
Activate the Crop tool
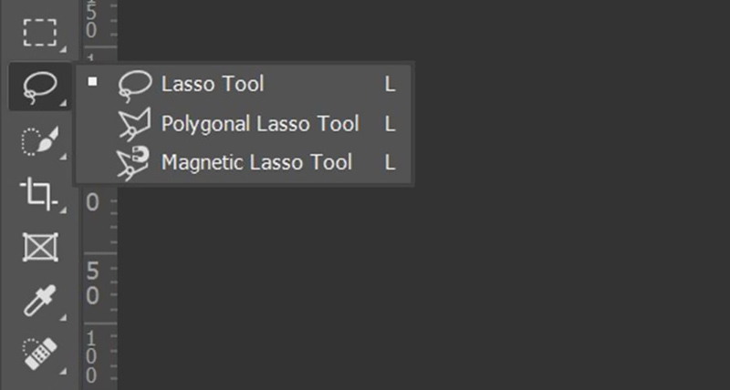(39, 193)
